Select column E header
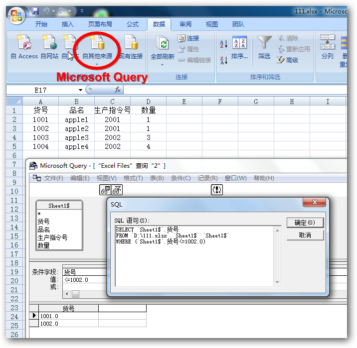Screen dimensions: 357x348 (184, 102)
